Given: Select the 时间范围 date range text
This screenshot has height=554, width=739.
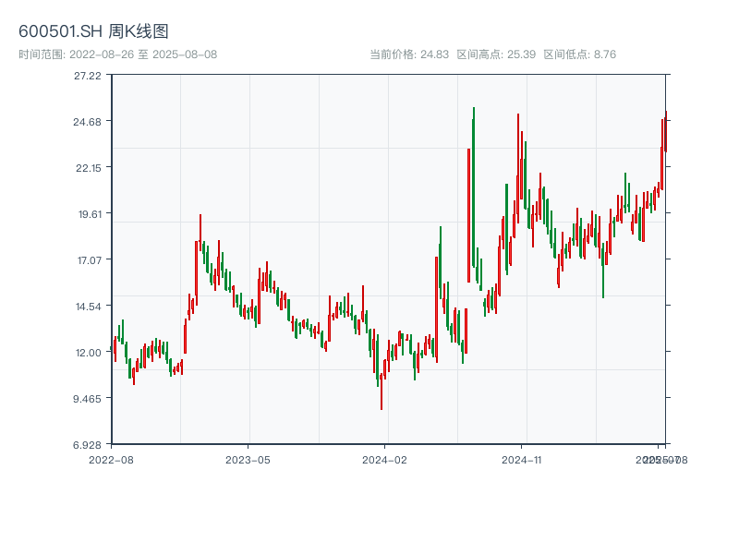Looking at the screenshot, I should pyautogui.click(x=117, y=54).
